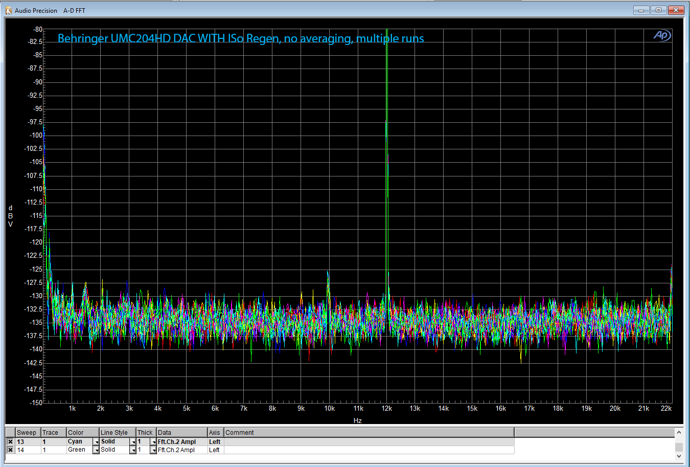Click the 1k frequency axis label
The width and height of the screenshot is (690, 467).
click(x=72, y=409)
